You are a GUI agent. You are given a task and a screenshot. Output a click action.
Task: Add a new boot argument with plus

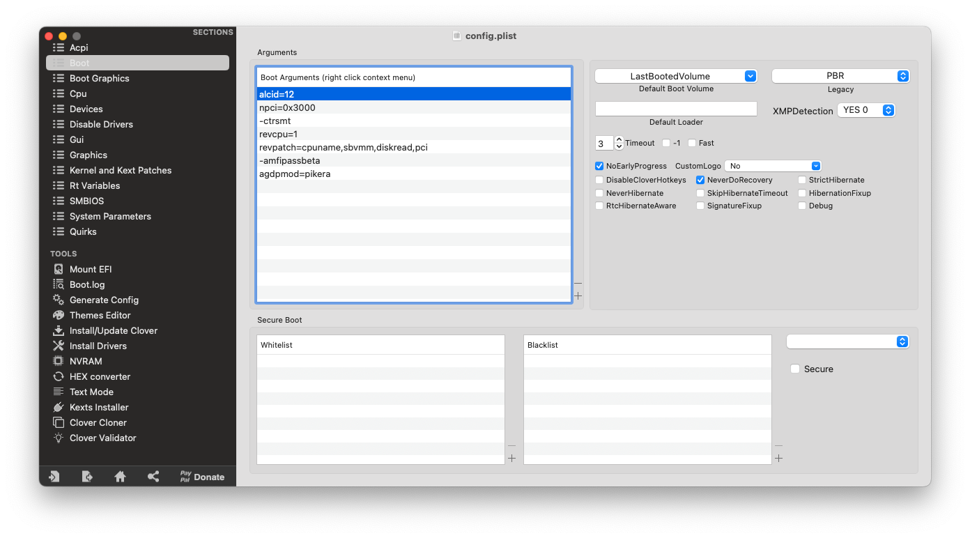pos(578,296)
